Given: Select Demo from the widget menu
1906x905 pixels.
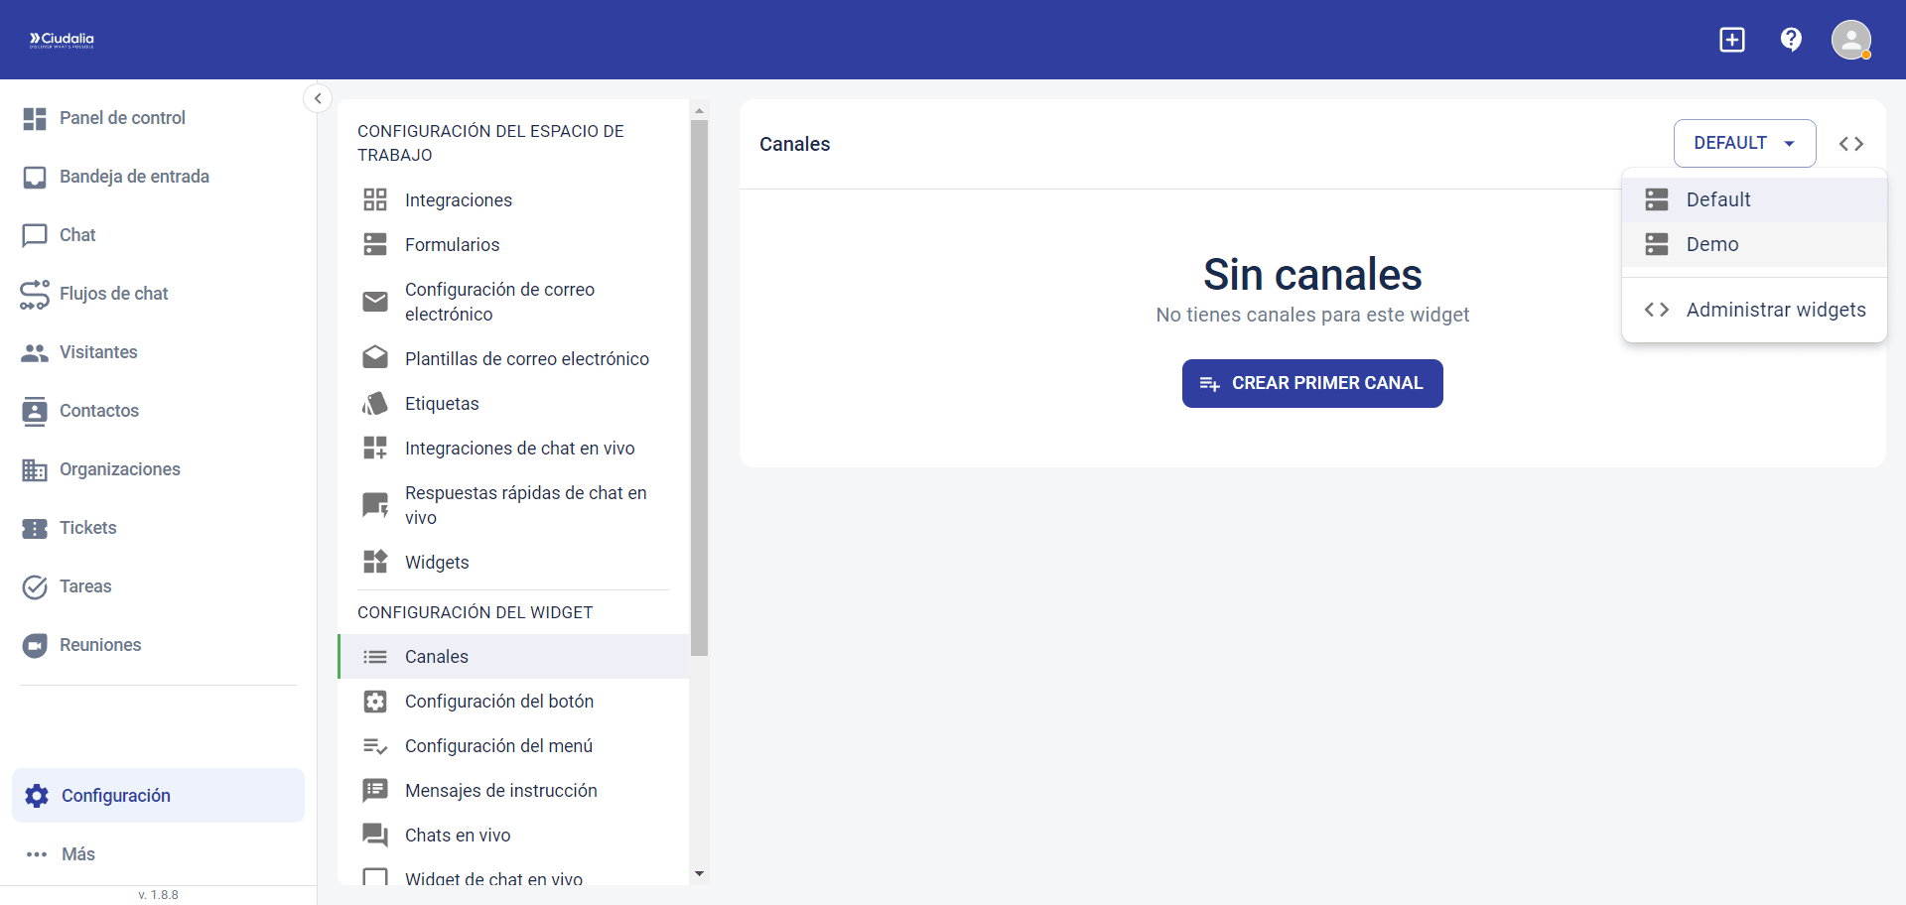Looking at the screenshot, I should (x=1711, y=244).
